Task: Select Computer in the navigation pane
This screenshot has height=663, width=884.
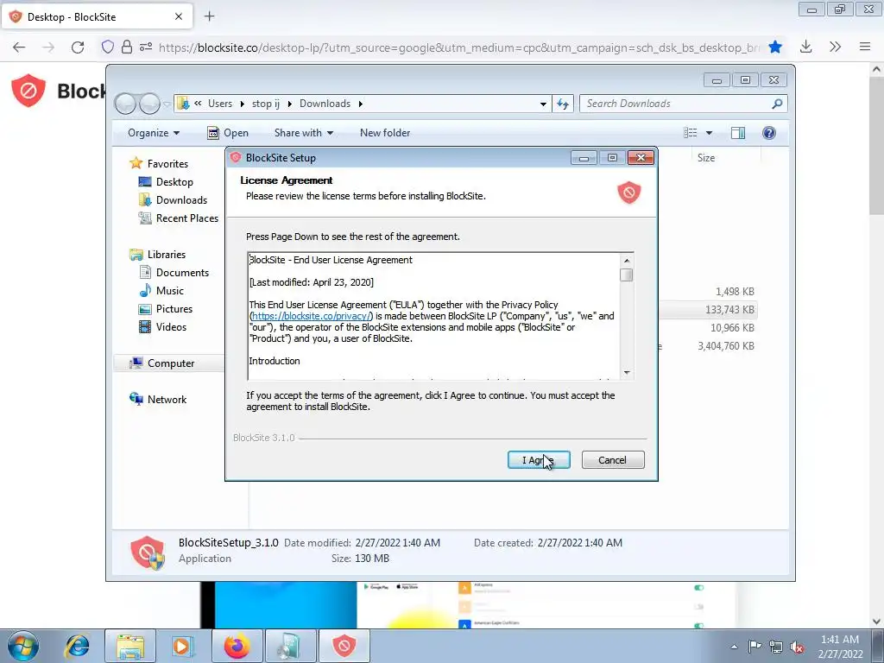Action: click(x=170, y=363)
